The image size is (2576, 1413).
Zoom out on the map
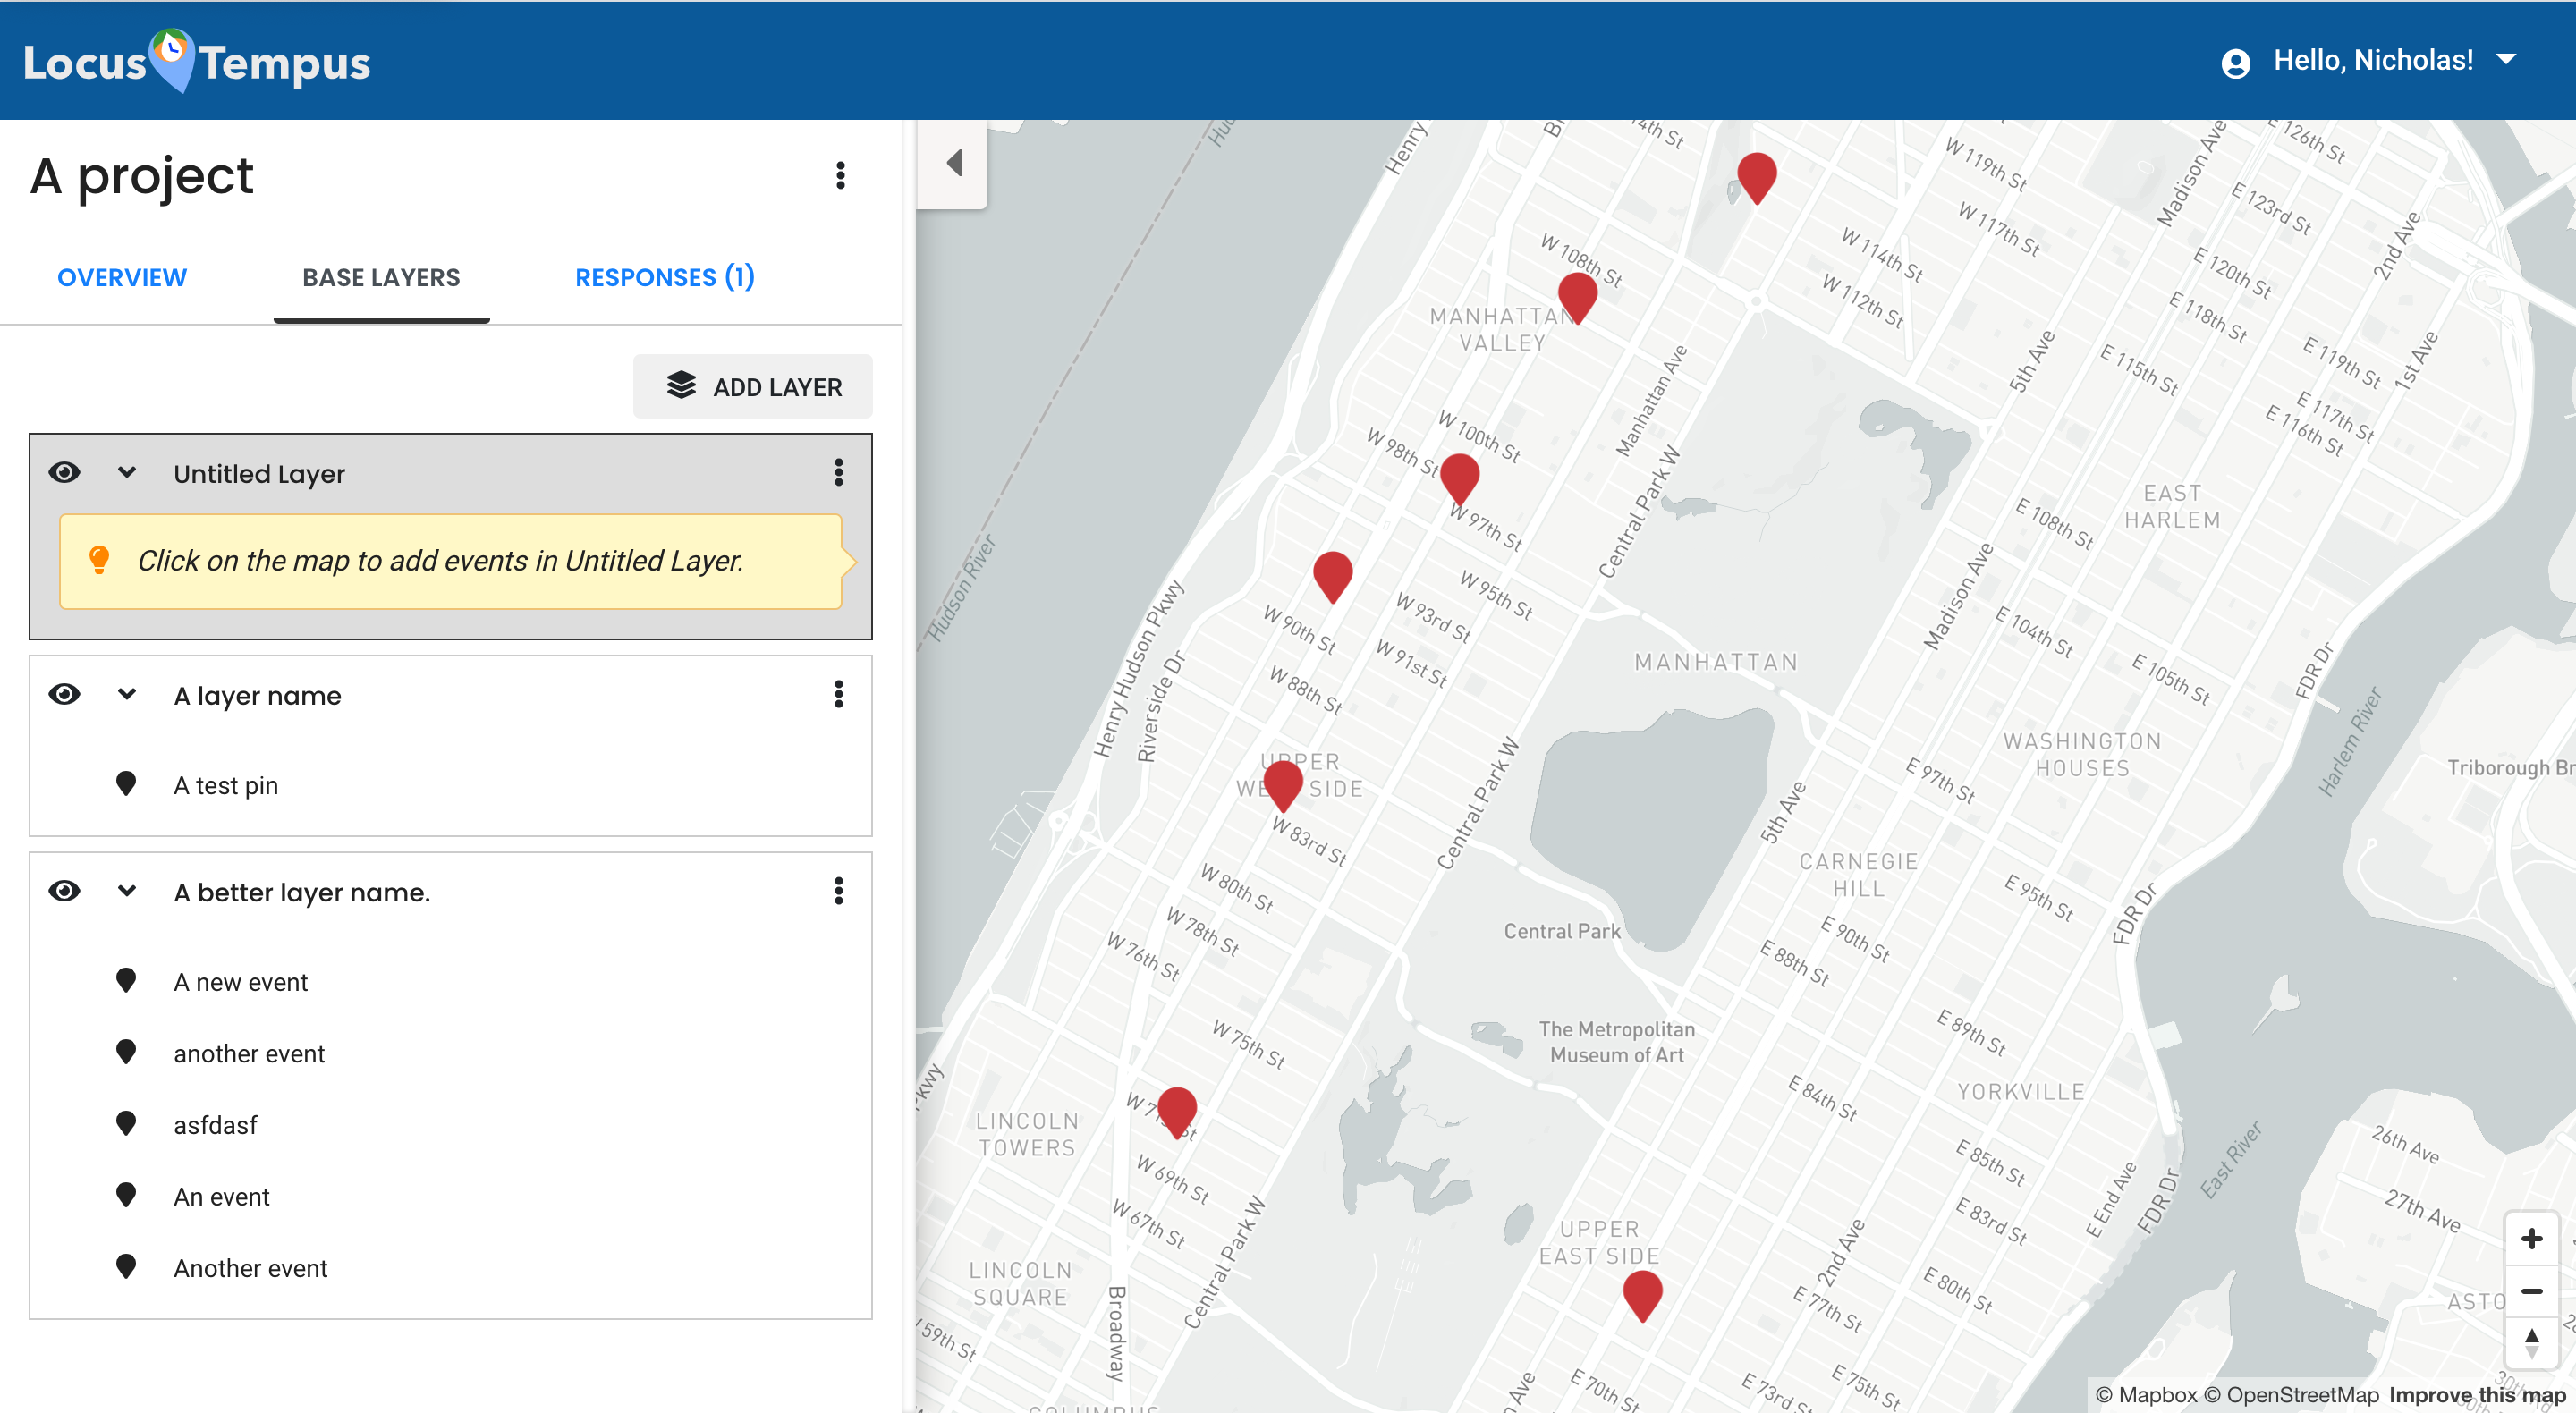point(2531,1291)
